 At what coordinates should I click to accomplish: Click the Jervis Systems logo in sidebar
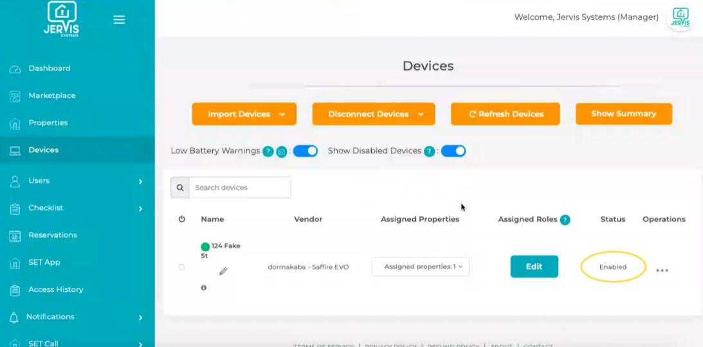click(61, 19)
